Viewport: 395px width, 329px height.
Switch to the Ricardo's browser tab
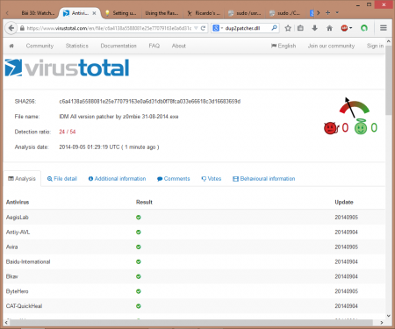click(x=204, y=13)
